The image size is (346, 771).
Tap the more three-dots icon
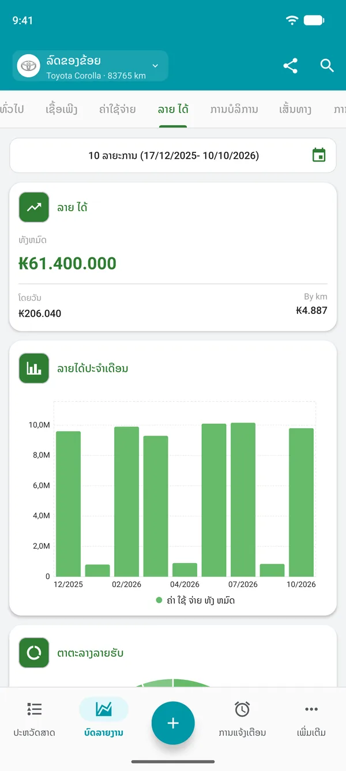click(311, 709)
